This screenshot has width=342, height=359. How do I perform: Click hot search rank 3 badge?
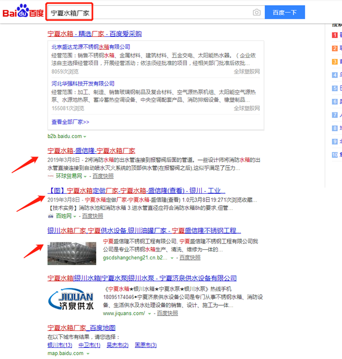[335, 62]
